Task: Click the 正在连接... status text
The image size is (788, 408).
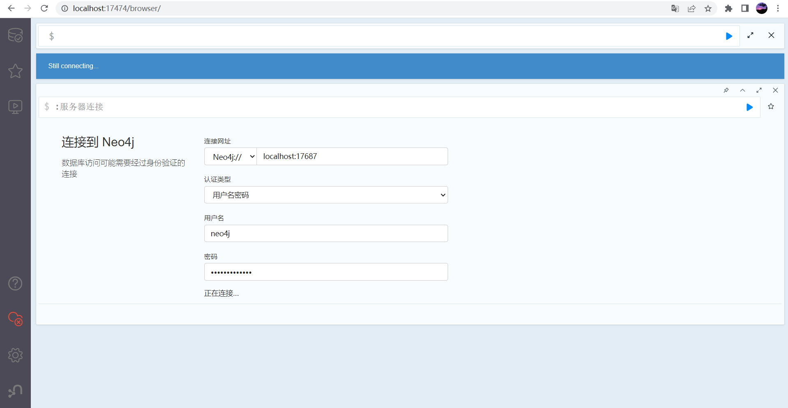Action: click(x=222, y=293)
